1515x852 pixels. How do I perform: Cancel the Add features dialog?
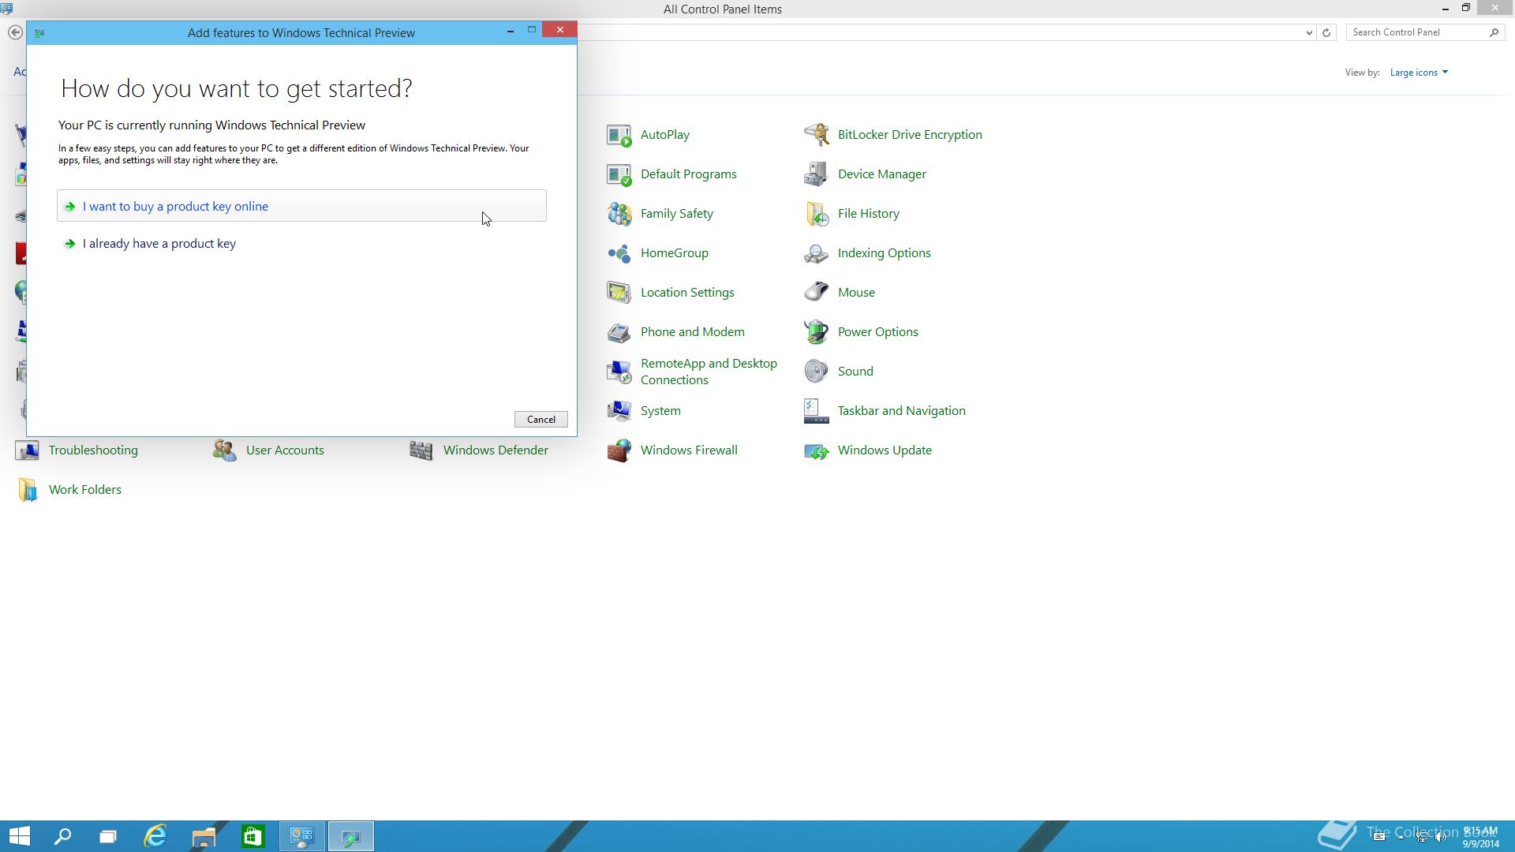click(541, 420)
